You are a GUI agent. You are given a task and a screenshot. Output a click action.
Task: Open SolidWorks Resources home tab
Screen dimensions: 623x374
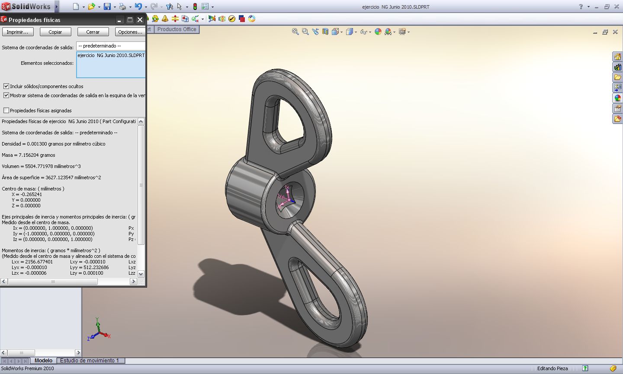[618, 57]
